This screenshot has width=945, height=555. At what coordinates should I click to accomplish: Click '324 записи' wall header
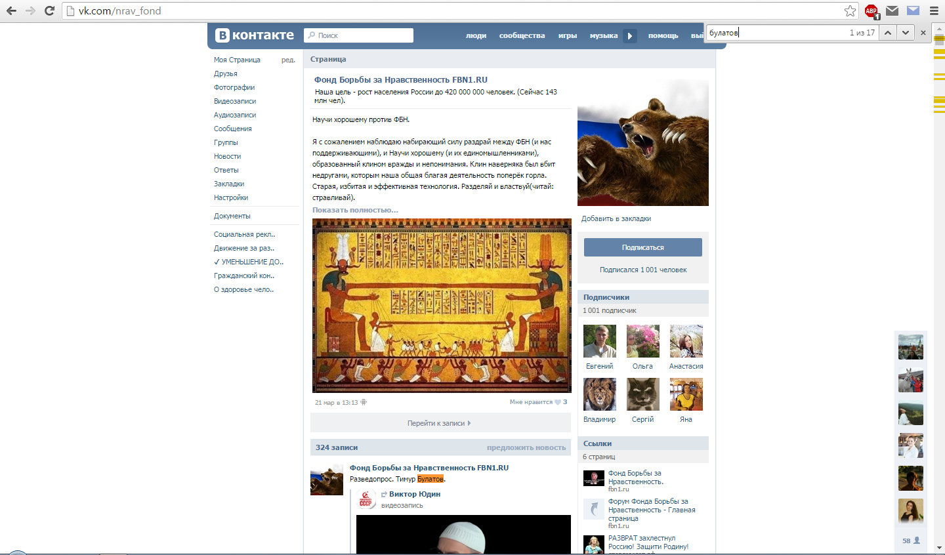tap(337, 447)
